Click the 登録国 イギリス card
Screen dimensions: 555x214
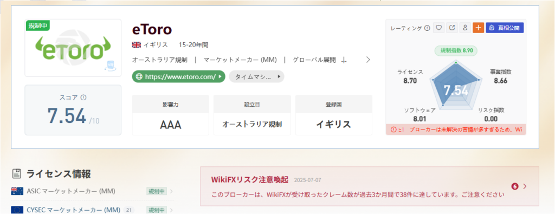[x=334, y=115]
